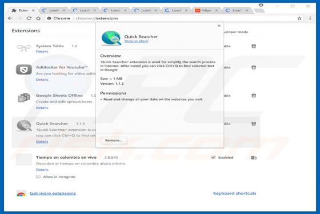Switch to the third Loading tab
The height and width of the screenshot is (214, 320).
(x=115, y=10)
